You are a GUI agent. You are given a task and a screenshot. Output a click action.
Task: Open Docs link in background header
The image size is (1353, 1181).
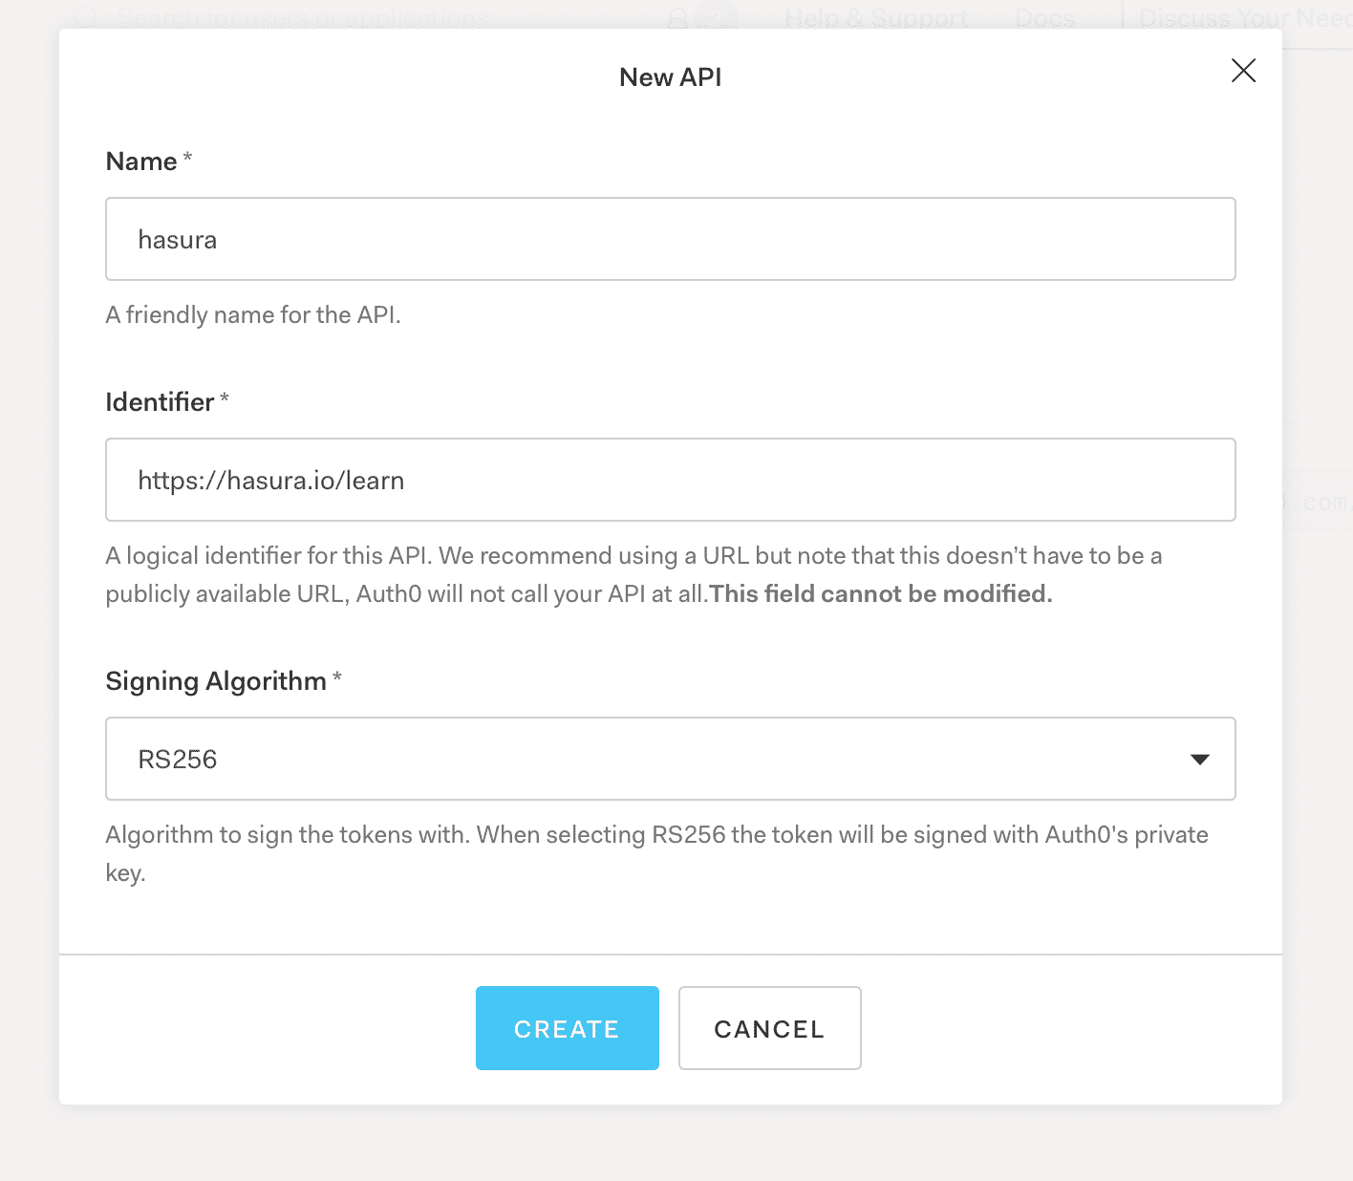point(1044,18)
